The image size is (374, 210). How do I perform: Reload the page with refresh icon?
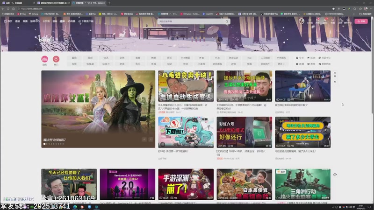8,9
